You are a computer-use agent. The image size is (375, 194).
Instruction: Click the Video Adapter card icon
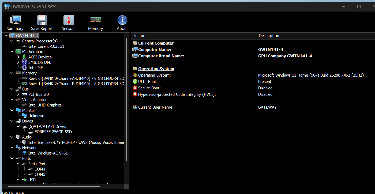coord(18,100)
